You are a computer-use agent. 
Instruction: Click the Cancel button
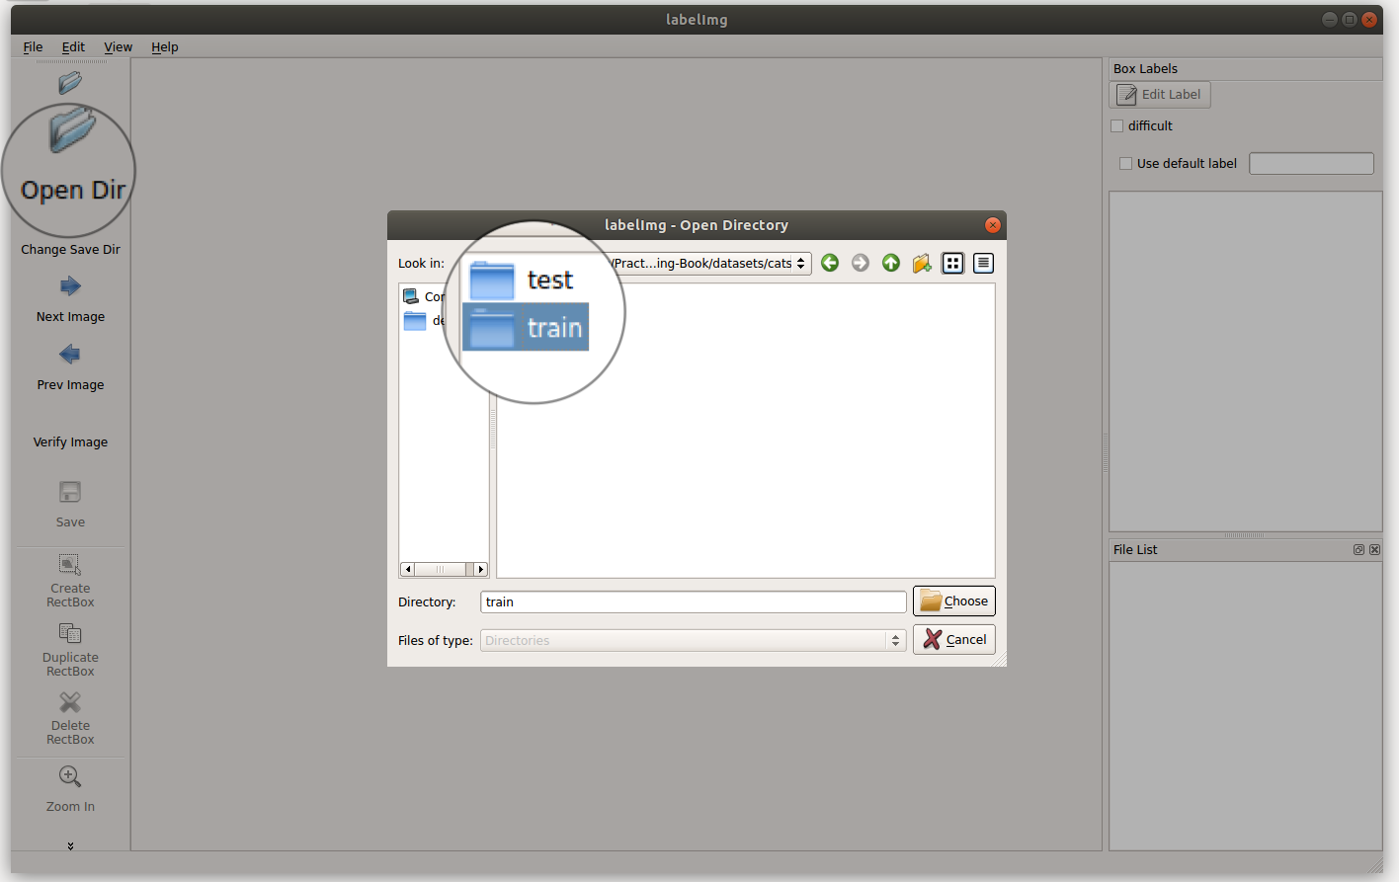tap(954, 639)
